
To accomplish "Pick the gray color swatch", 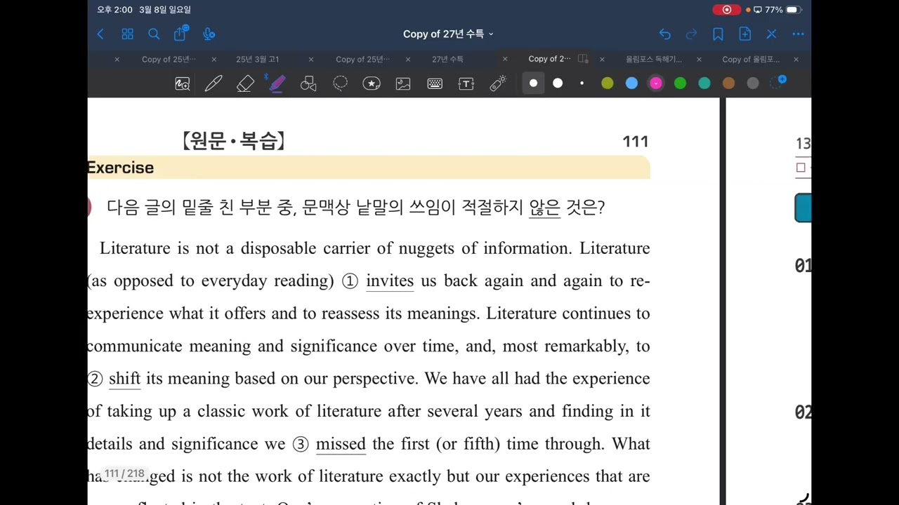I will [x=753, y=83].
